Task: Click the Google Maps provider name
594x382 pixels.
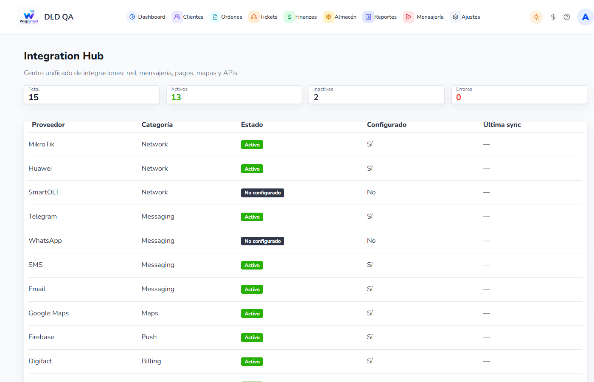Action: (48, 313)
